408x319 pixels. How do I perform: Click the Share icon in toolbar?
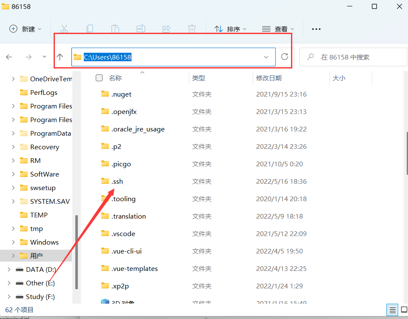point(166,28)
